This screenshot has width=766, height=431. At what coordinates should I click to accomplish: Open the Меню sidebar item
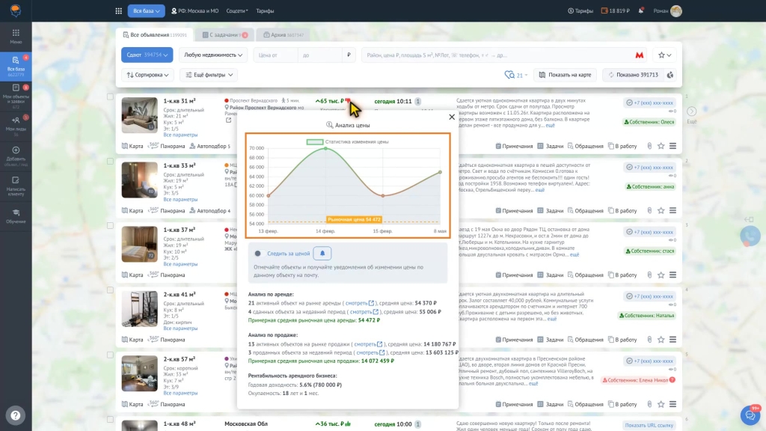coord(16,36)
